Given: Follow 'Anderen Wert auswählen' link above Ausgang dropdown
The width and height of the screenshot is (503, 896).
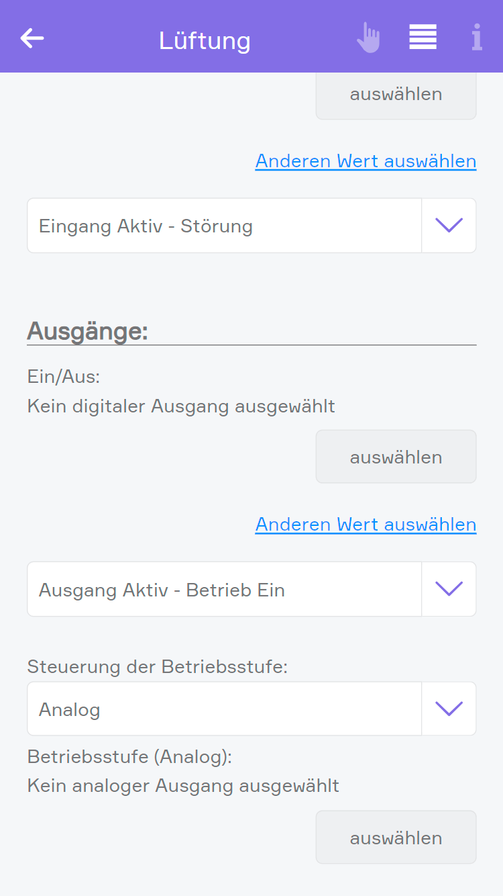Looking at the screenshot, I should [366, 525].
